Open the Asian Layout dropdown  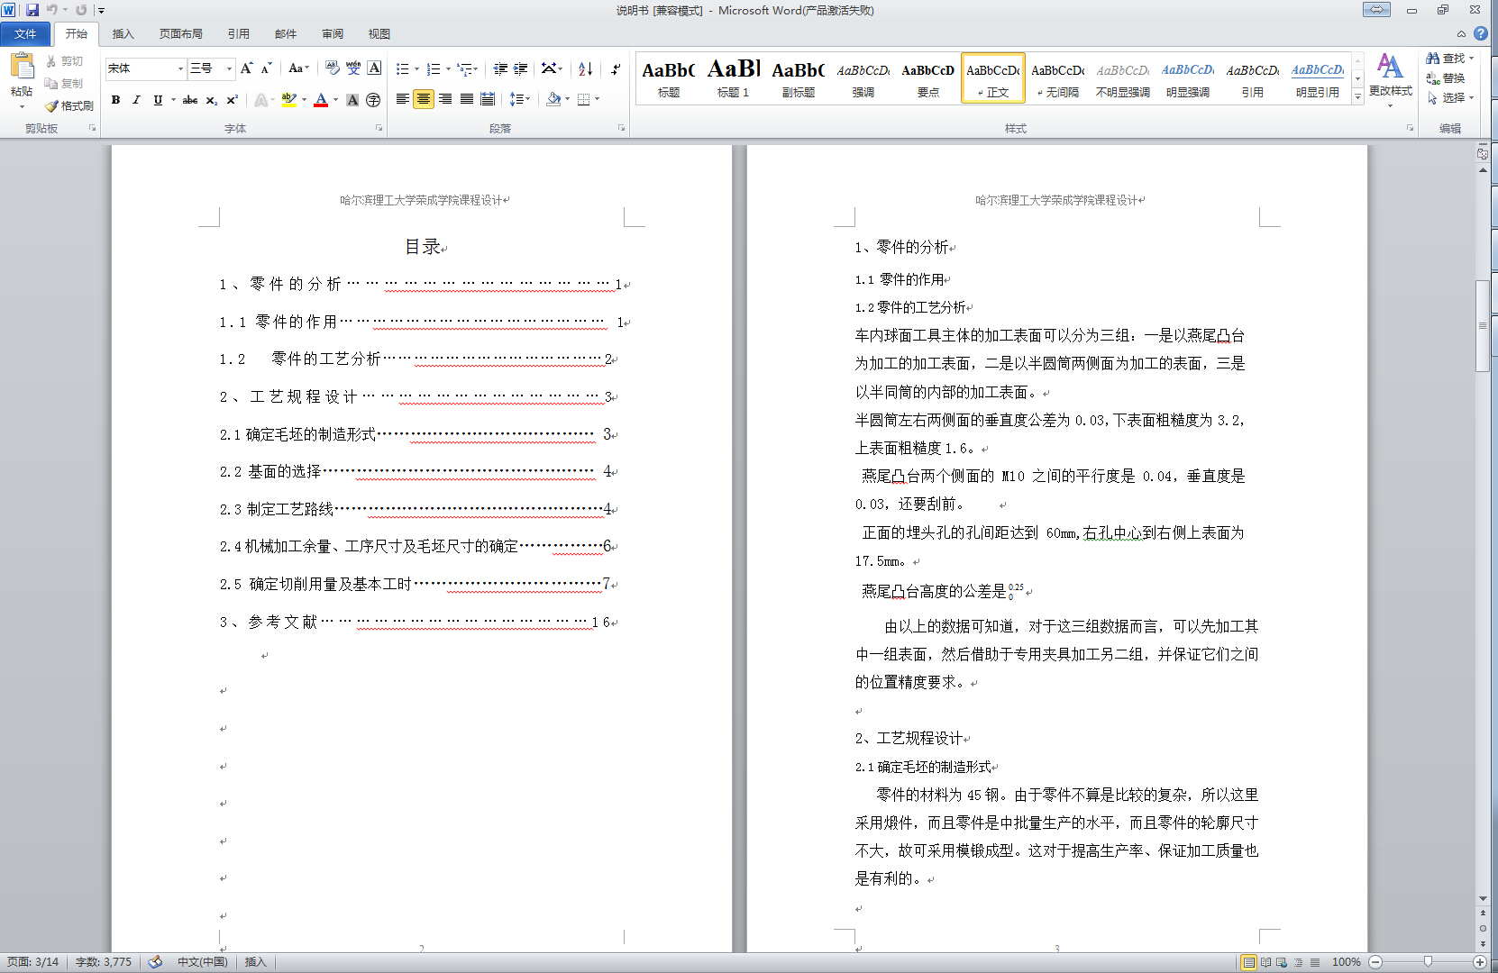[x=552, y=68]
